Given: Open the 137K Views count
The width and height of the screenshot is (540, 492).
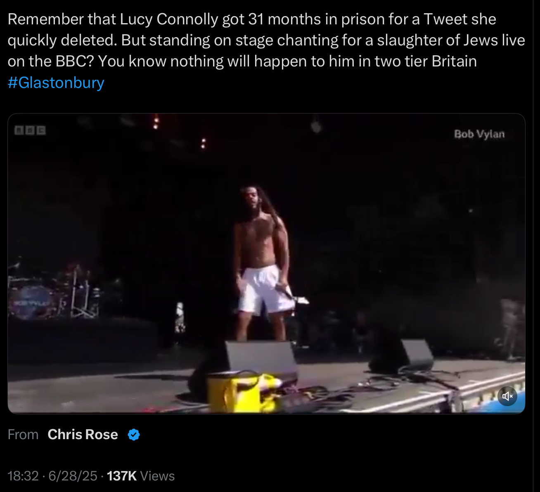Looking at the screenshot, I should coord(141,476).
